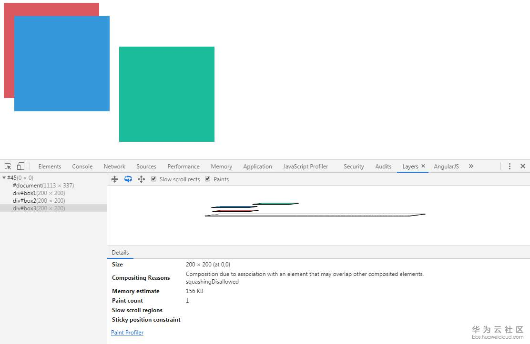Click the blue layer in 3D view
The image size is (530, 344).
(x=234, y=206)
